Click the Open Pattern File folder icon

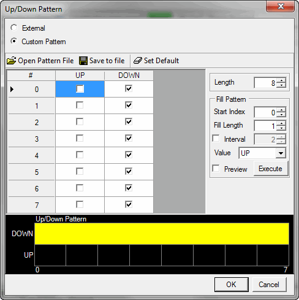coord(11,61)
